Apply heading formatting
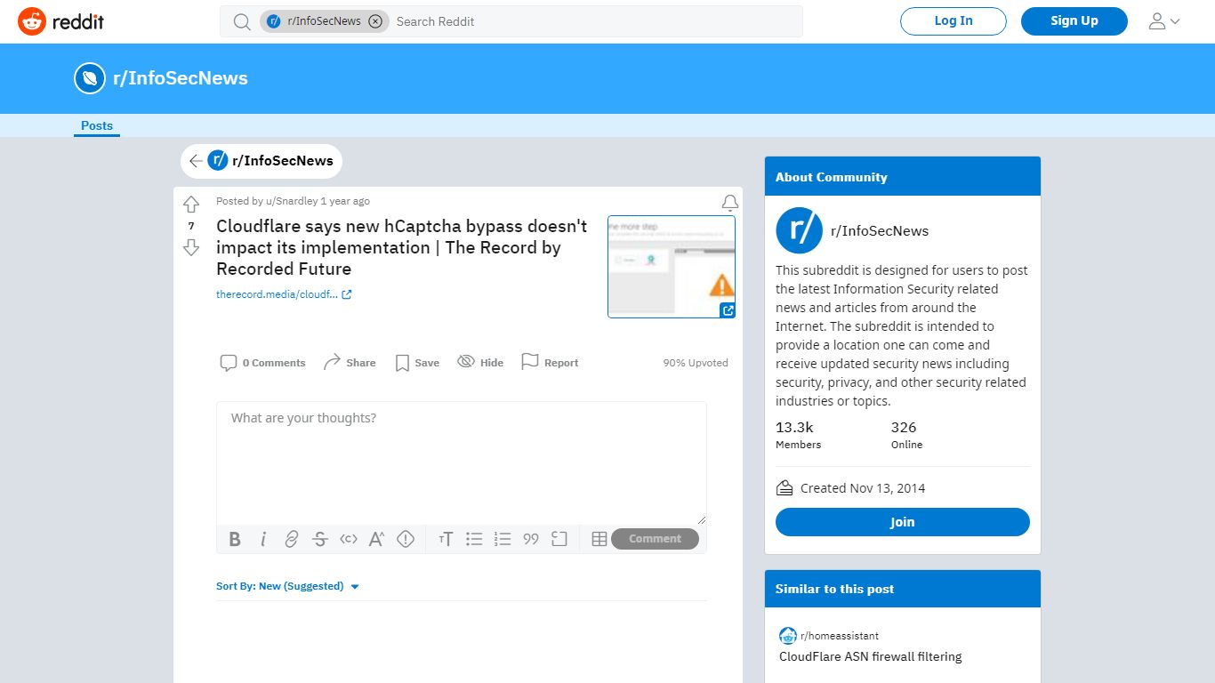 [x=447, y=539]
